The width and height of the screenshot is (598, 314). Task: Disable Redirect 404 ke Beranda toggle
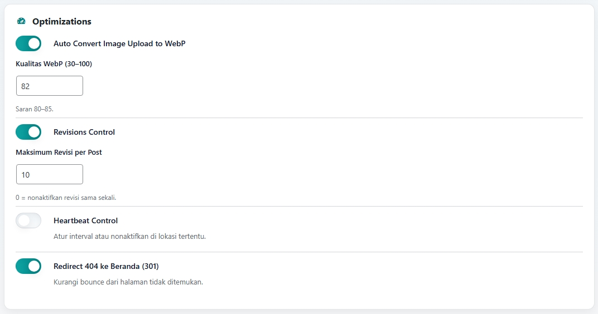click(x=28, y=266)
